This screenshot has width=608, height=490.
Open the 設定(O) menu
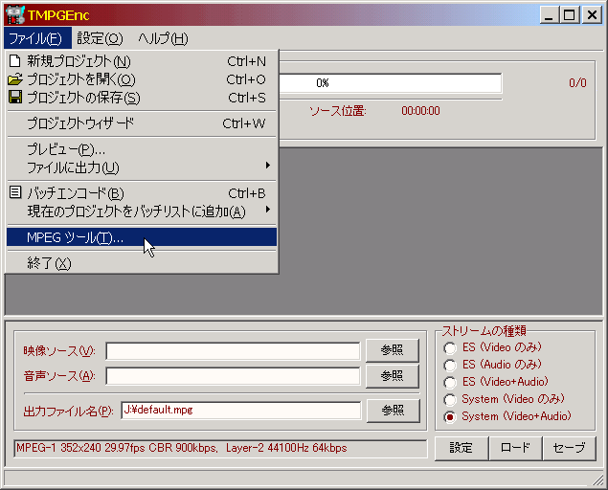(100, 38)
